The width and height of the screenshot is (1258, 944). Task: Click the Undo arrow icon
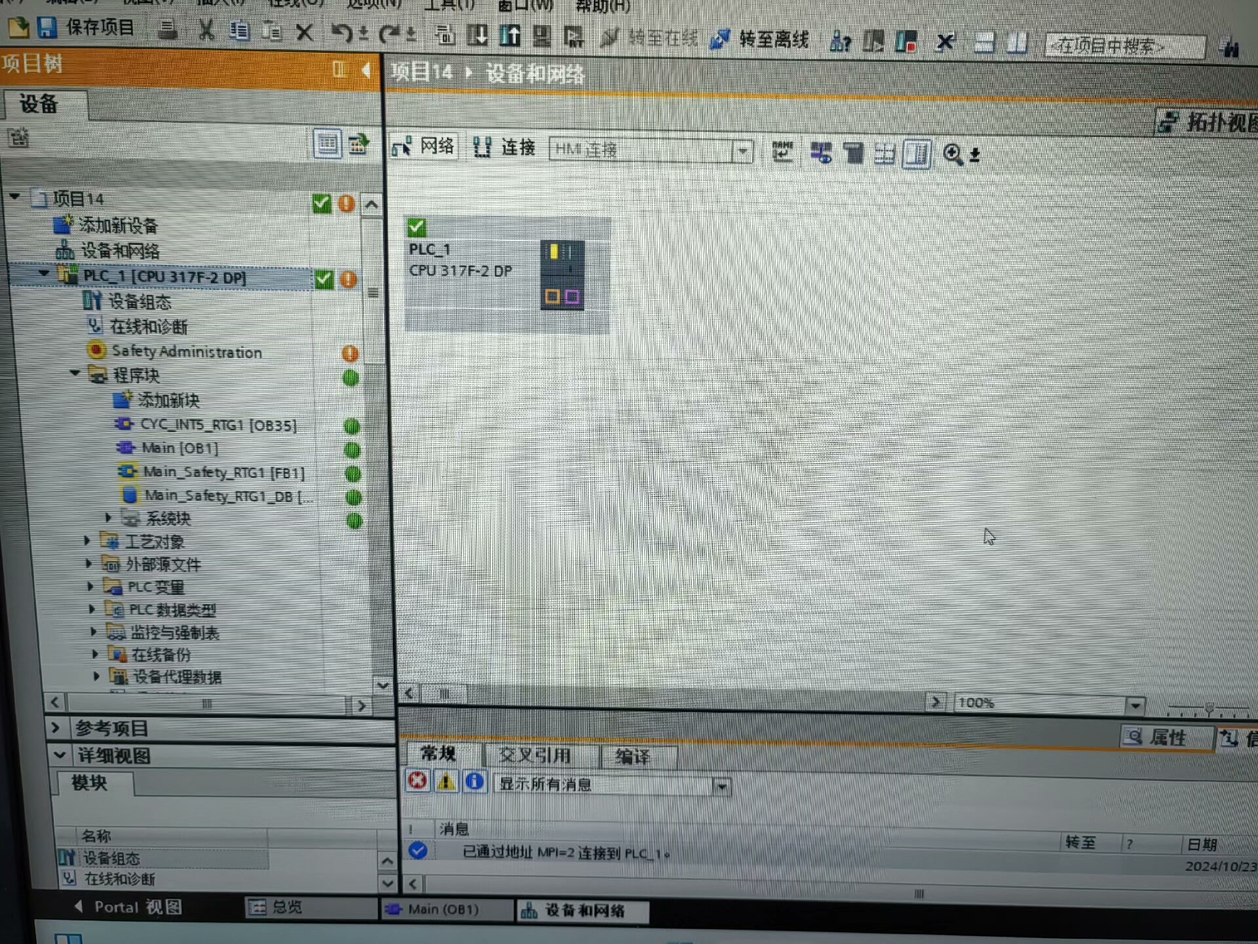coord(341,32)
